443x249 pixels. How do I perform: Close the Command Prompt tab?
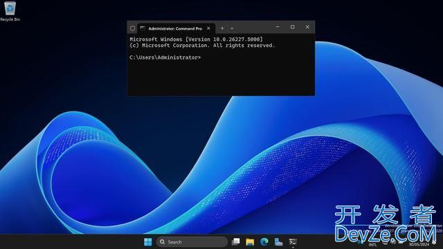pos(208,28)
